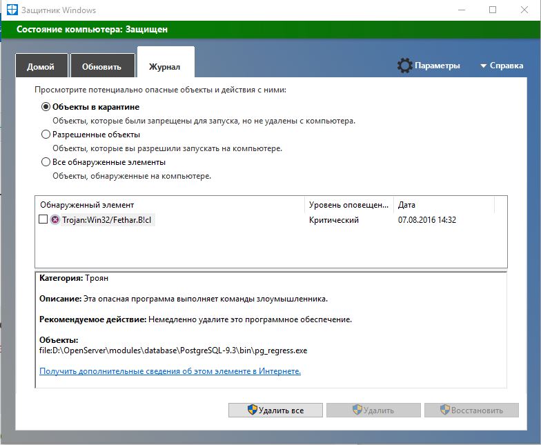
Task: Click the gear icon next to Параметры
Action: tap(404, 66)
